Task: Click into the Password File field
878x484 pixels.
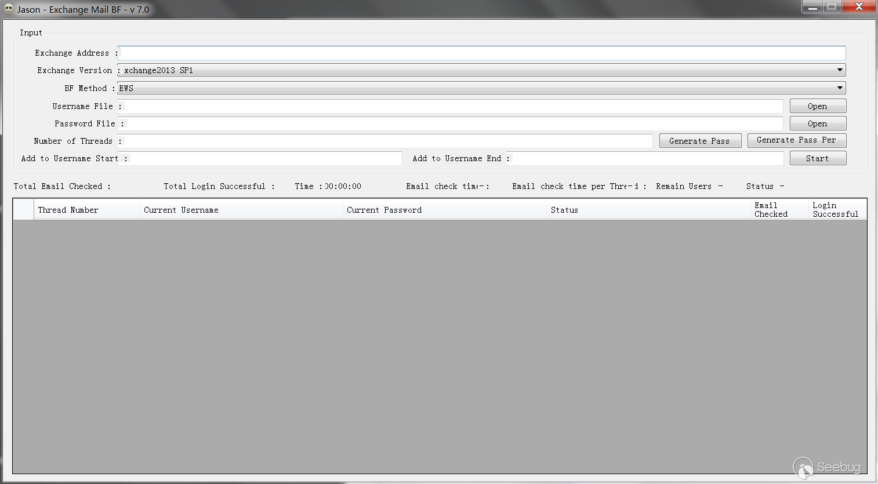Action: coord(450,123)
